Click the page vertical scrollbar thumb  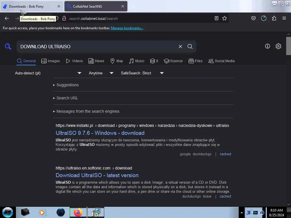pyautogui.click(x=288, y=46)
